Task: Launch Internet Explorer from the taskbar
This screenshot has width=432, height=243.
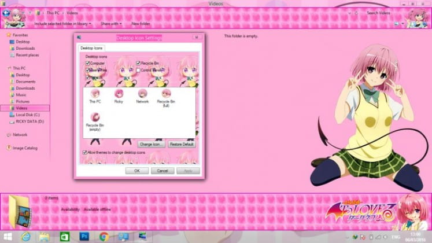Action: click(x=26, y=237)
